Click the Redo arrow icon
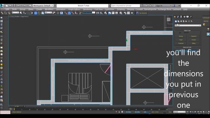 click(24, 6)
